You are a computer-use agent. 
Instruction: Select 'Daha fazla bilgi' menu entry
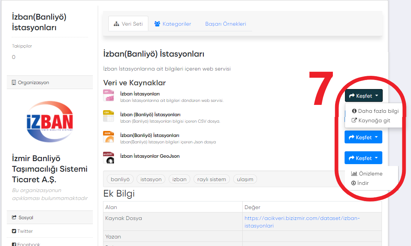[x=375, y=111]
